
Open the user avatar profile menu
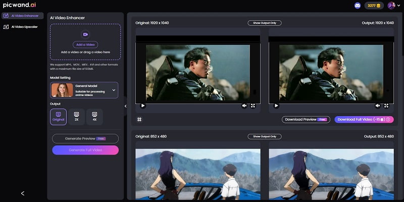point(391,6)
